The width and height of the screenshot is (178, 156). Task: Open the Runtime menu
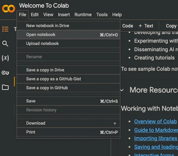(83, 15)
